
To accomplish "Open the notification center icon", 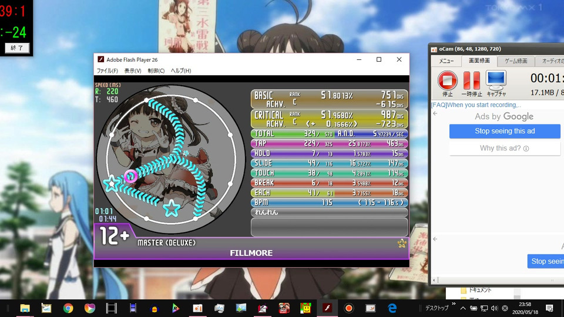I will point(549,308).
